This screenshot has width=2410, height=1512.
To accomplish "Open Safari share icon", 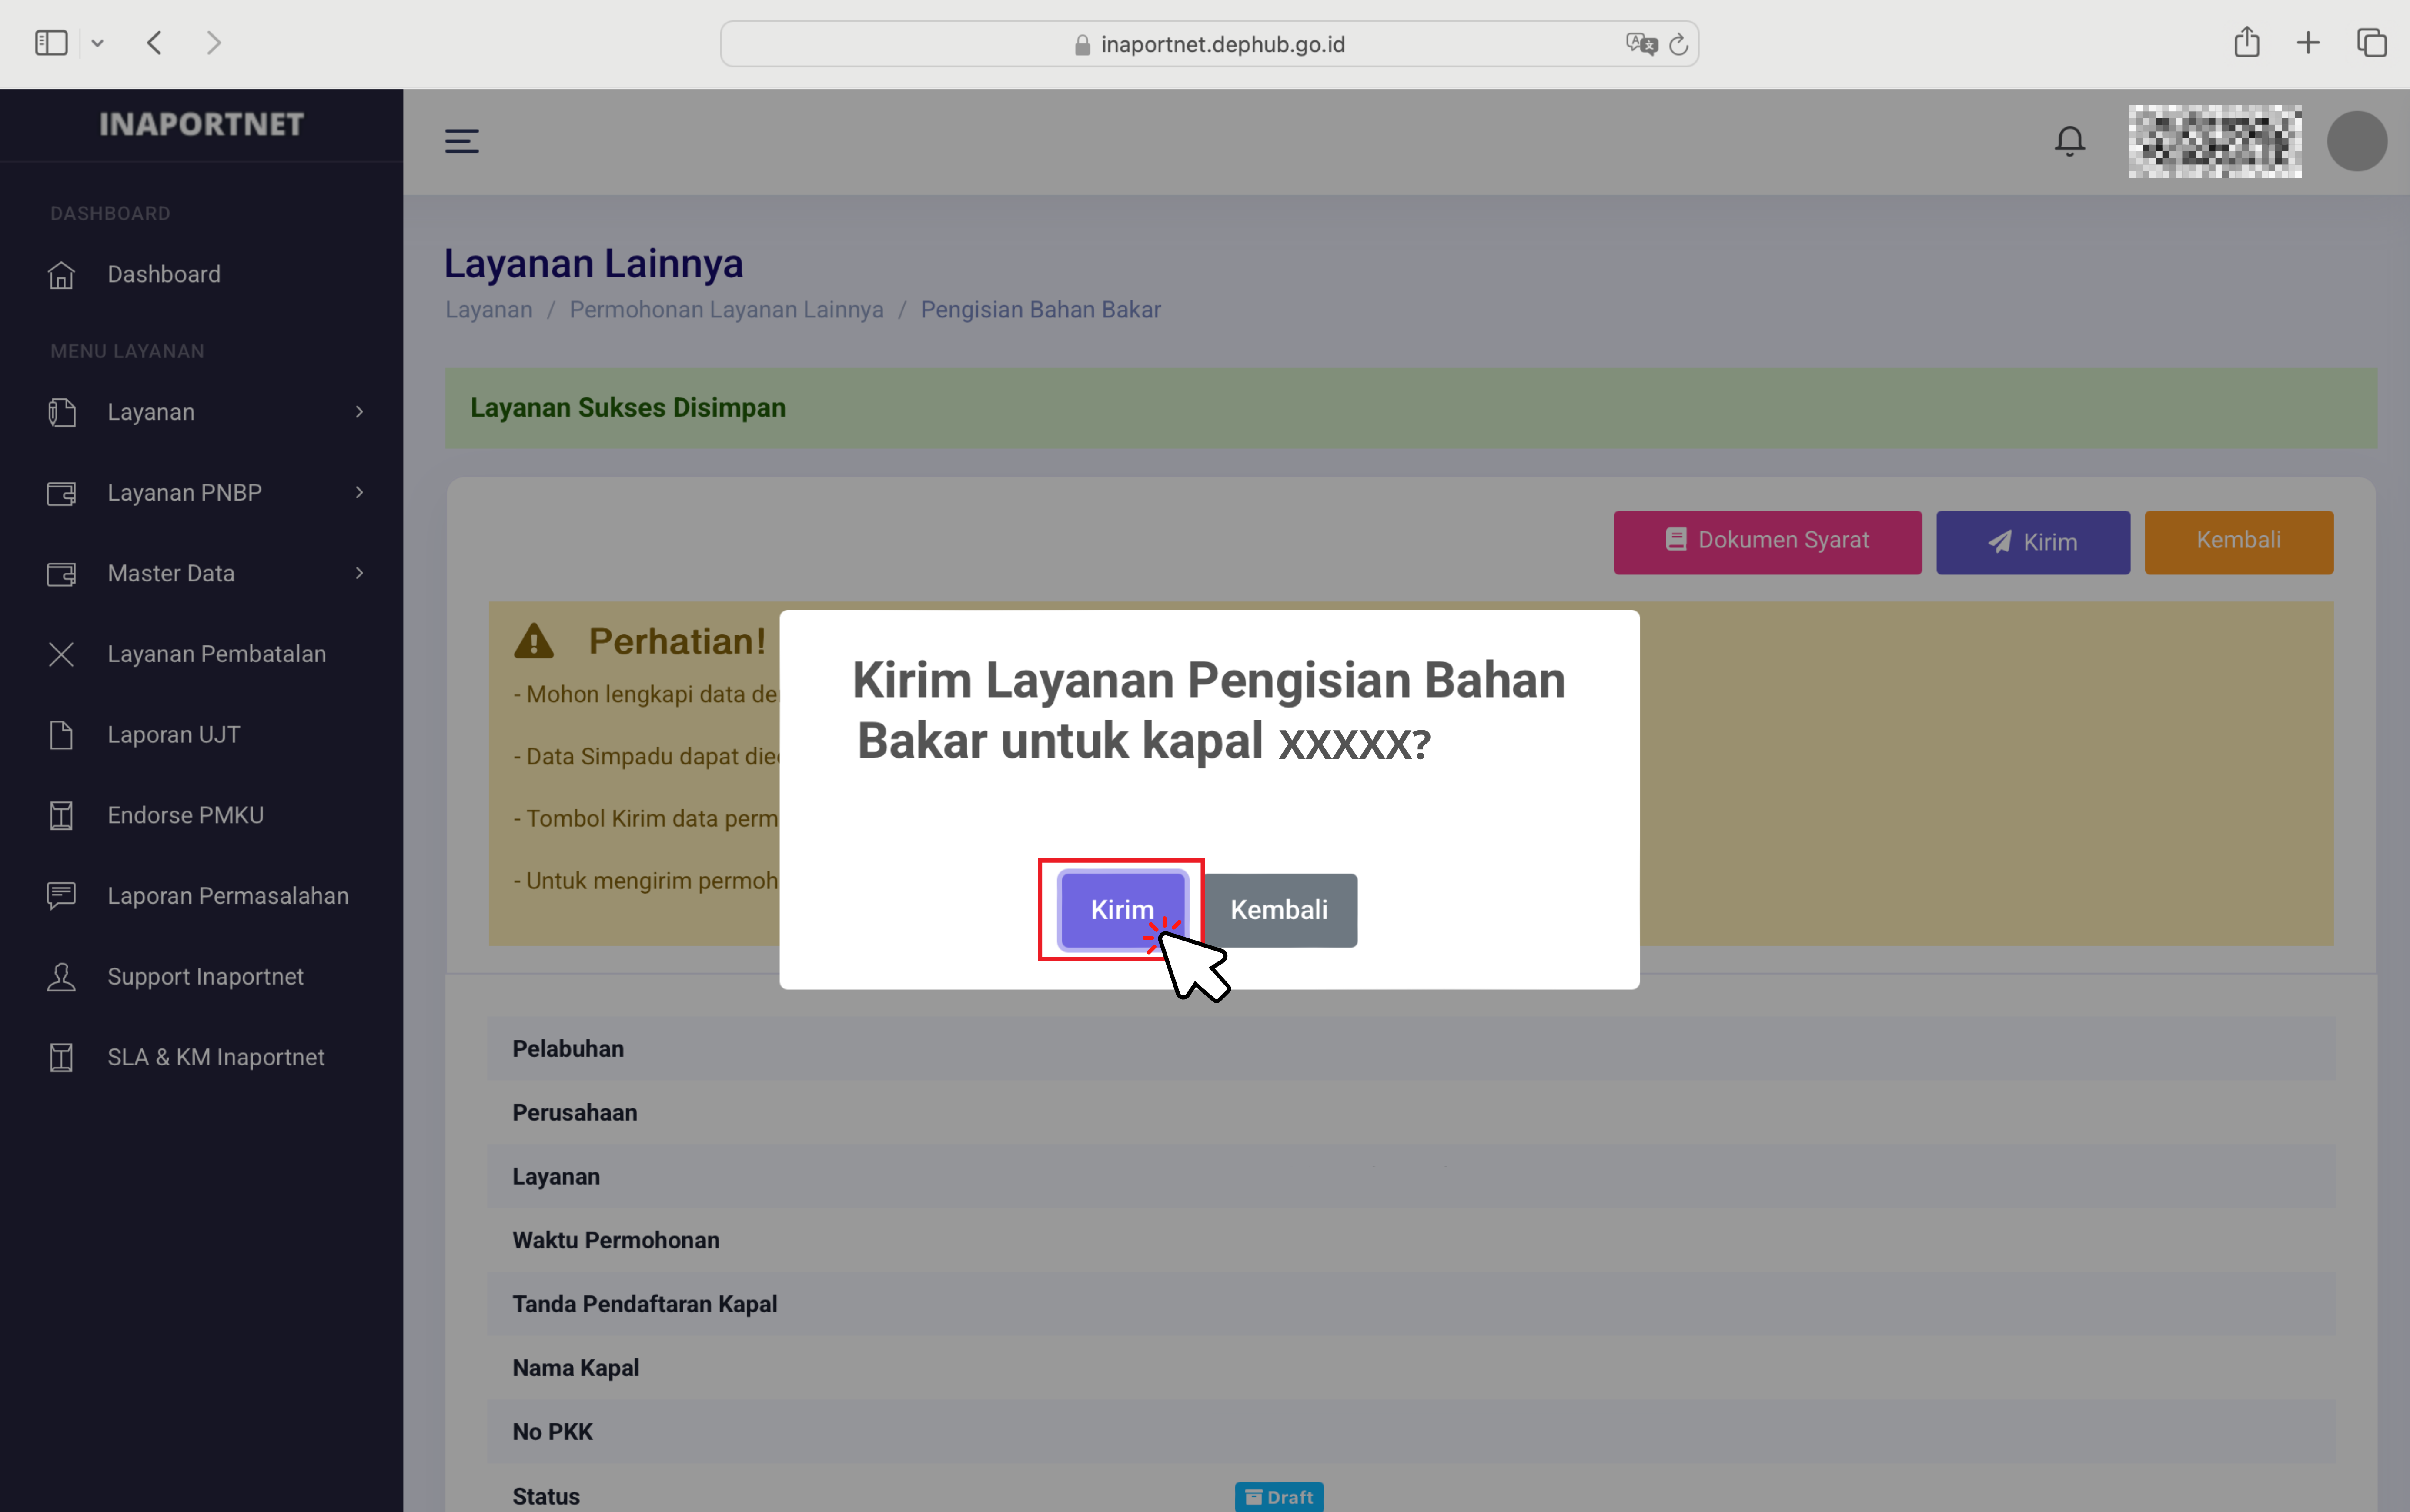I will tap(2246, 43).
